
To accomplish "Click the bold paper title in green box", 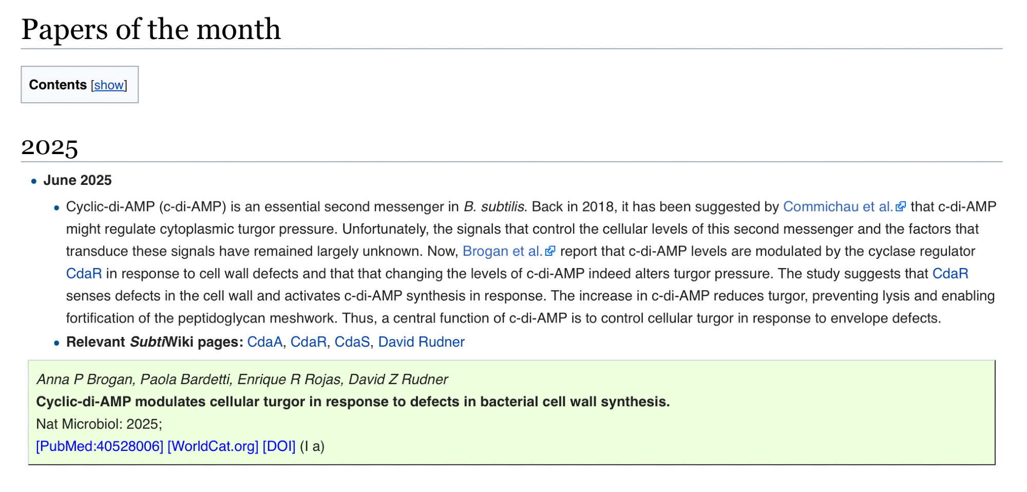I will tap(353, 402).
